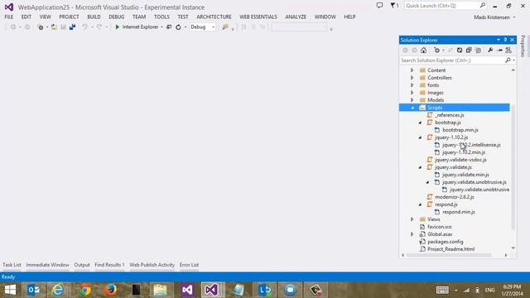Select jquery-1.10.2.min.js file

pyautogui.click(x=464, y=152)
